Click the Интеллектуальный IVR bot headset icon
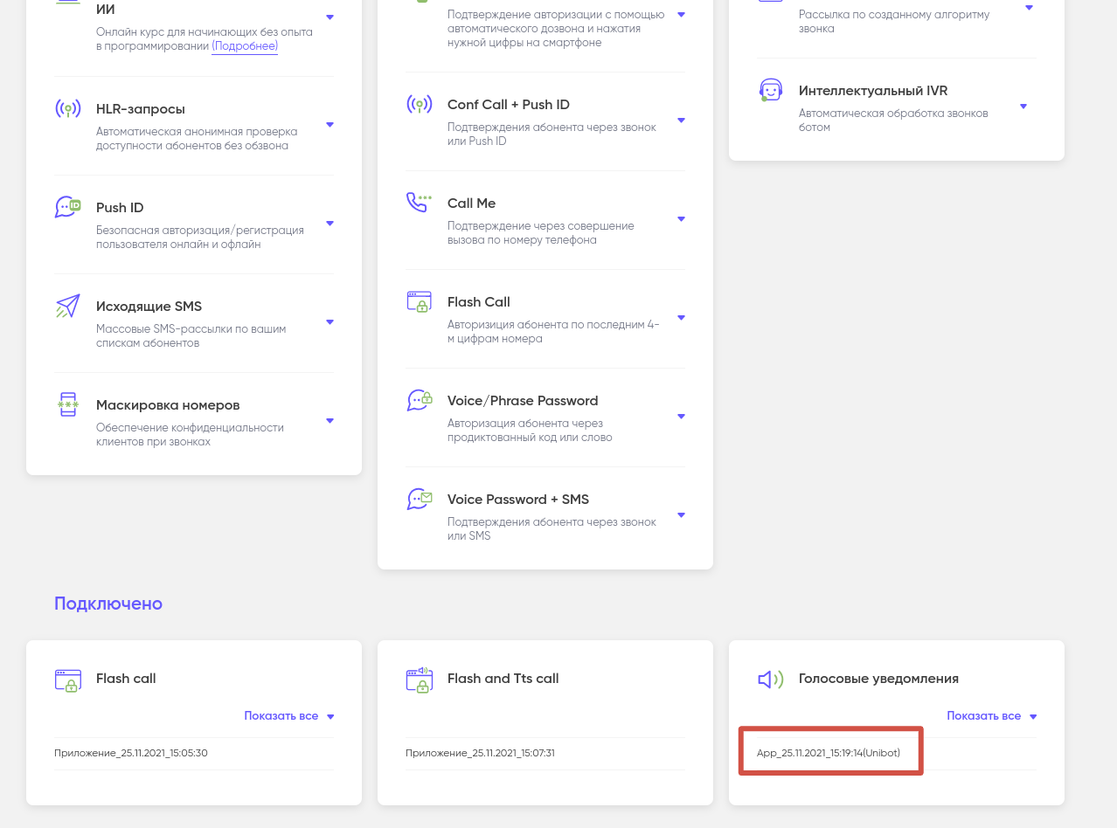Image resolution: width=1117 pixels, height=828 pixels. 770,91
